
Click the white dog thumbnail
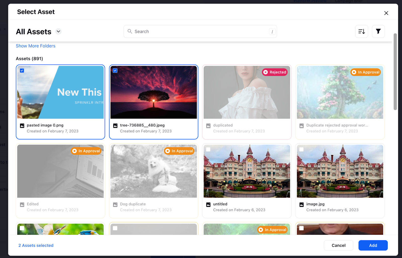point(154,171)
